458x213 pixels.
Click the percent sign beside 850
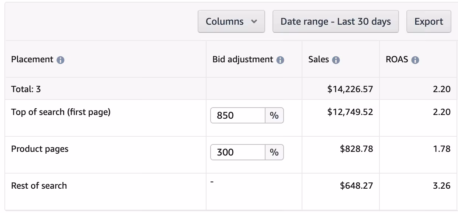[x=274, y=115]
